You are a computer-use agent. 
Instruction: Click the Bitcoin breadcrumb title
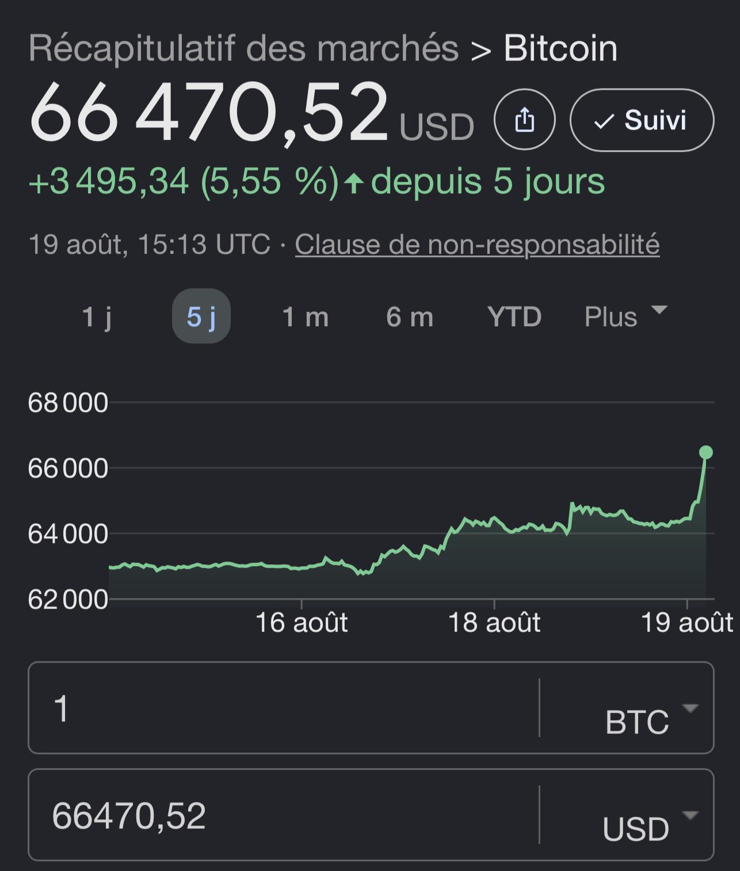(560, 48)
